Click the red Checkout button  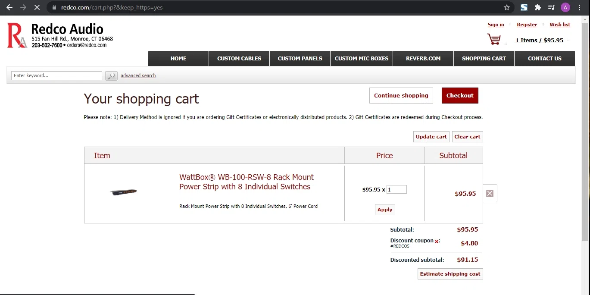(x=460, y=95)
